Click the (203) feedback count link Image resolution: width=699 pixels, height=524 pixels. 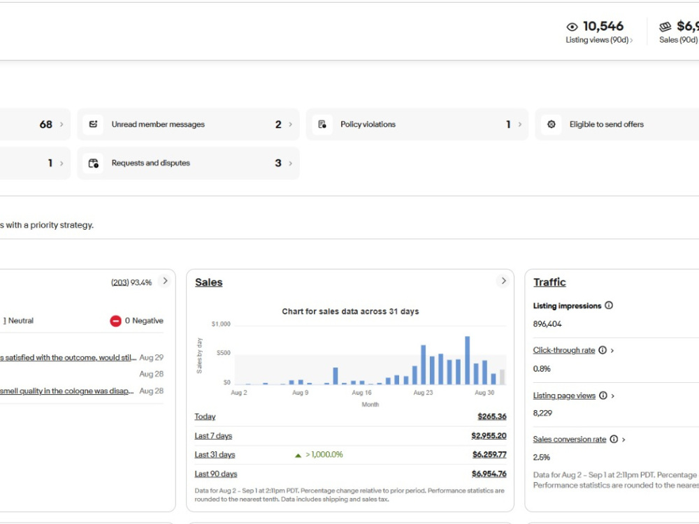(120, 282)
